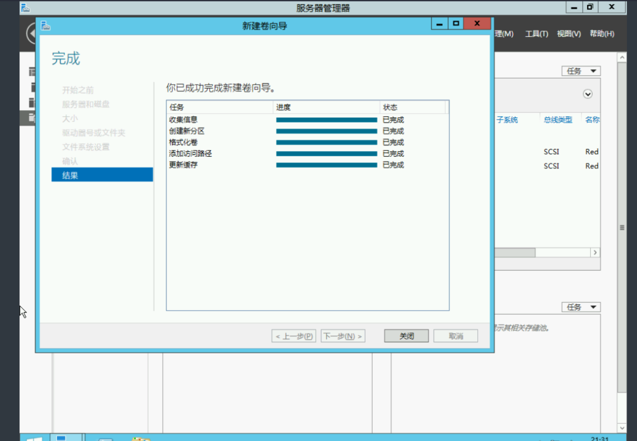Click the progress bar for 格式化卷

tap(327, 142)
